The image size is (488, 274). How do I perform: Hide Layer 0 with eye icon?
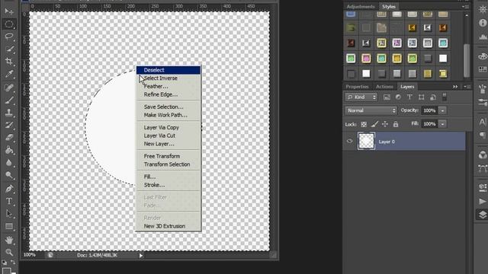point(350,142)
